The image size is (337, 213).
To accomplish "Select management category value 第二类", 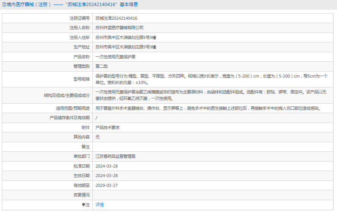I will click(101, 66).
